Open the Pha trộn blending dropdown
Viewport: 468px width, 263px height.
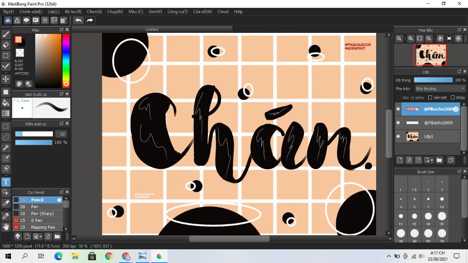pyautogui.click(x=440, y=89)
